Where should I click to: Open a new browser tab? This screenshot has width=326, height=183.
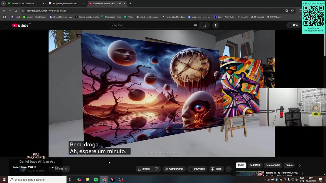click(130, 4)
